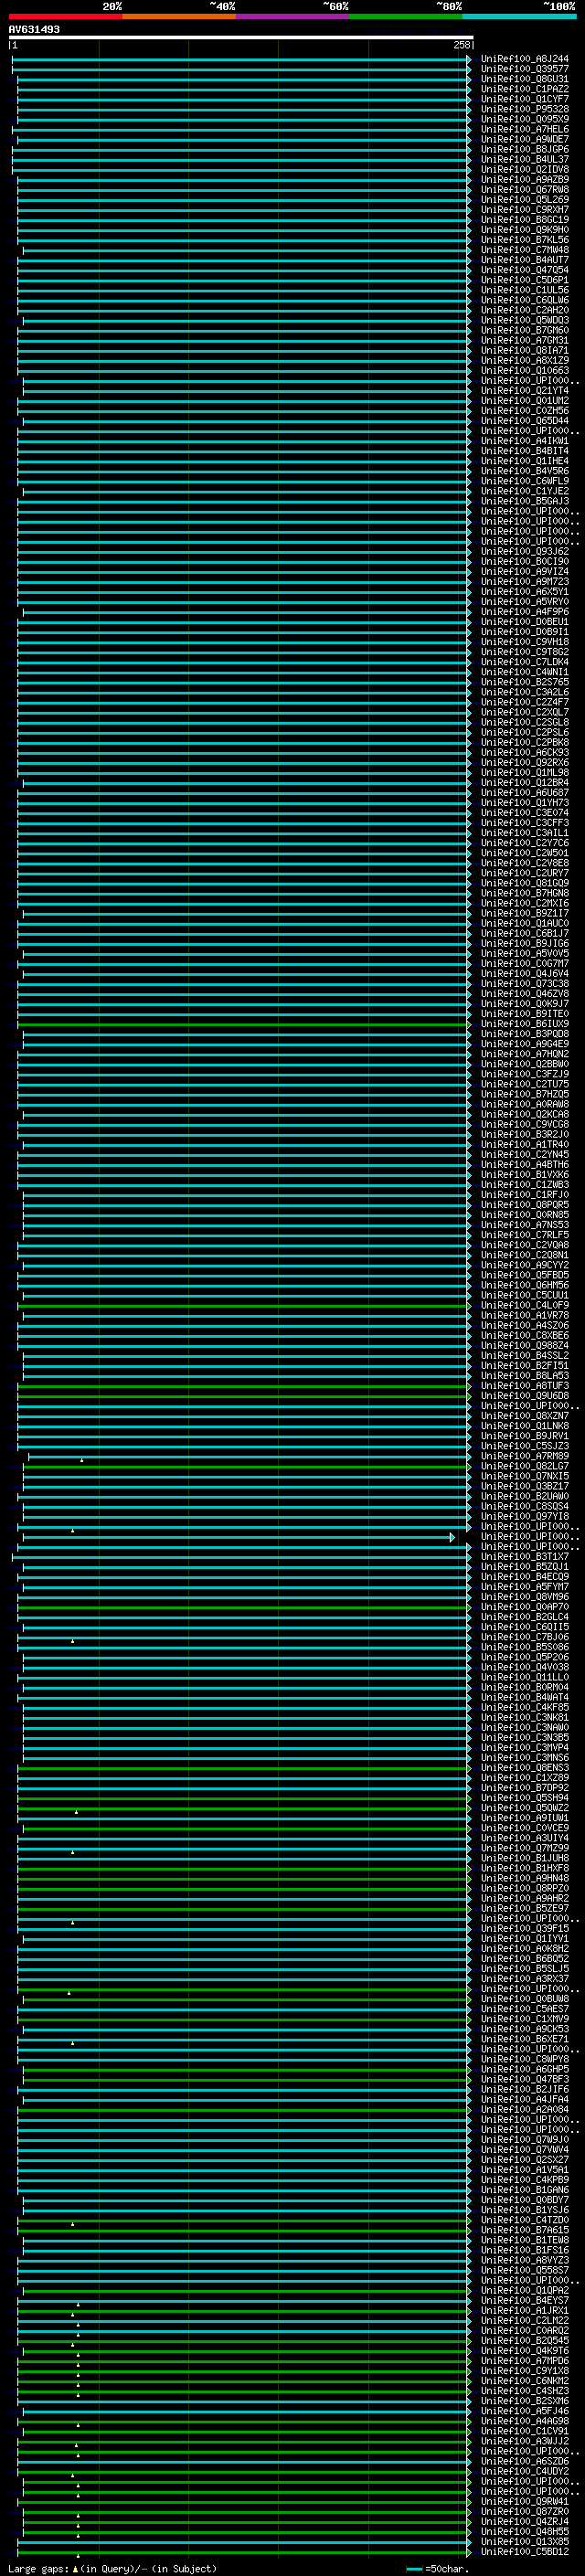
Task: Select the UniRef100_A9M723 label
Action: [524, 581]
